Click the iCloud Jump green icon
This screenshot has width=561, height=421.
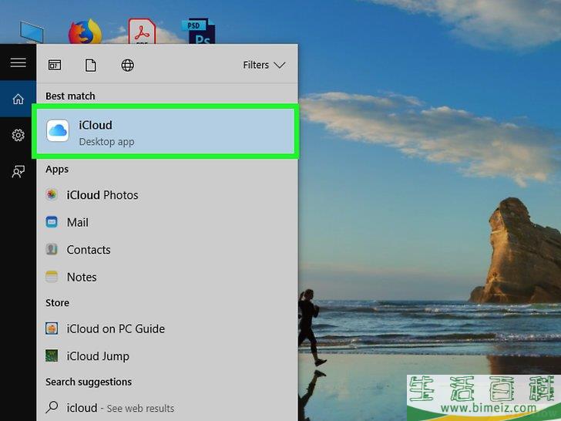click(52, 356)
